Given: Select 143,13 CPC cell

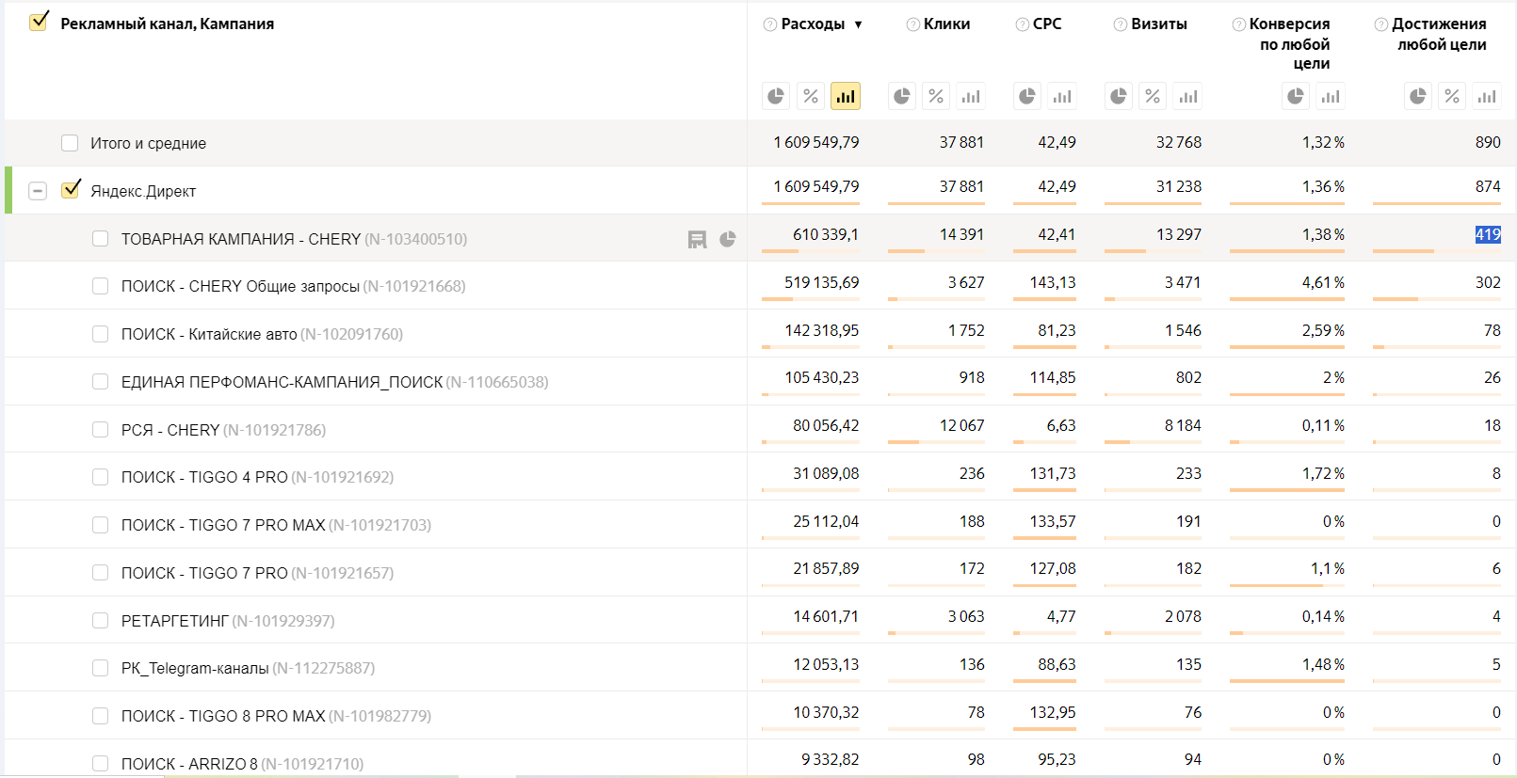Looking at the screenshot, I should click(1053, 282).
